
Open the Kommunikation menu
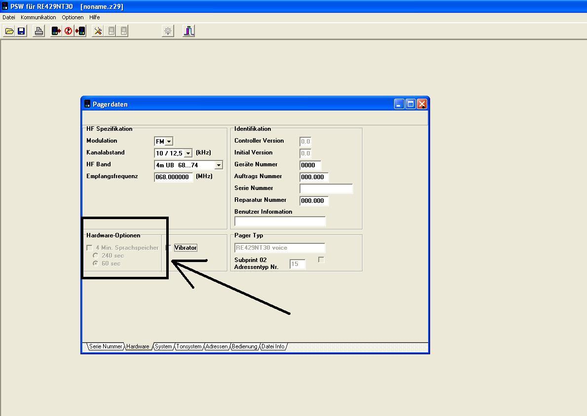pos(38,17)
